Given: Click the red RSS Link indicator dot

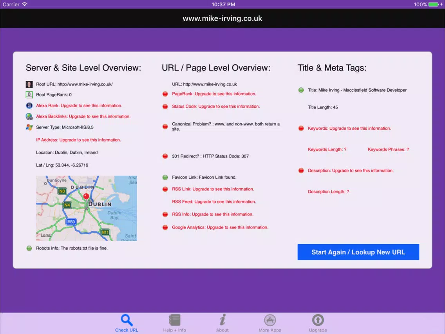Looking at the screenshot, I should pyautogui.click(x=165, y=189).
